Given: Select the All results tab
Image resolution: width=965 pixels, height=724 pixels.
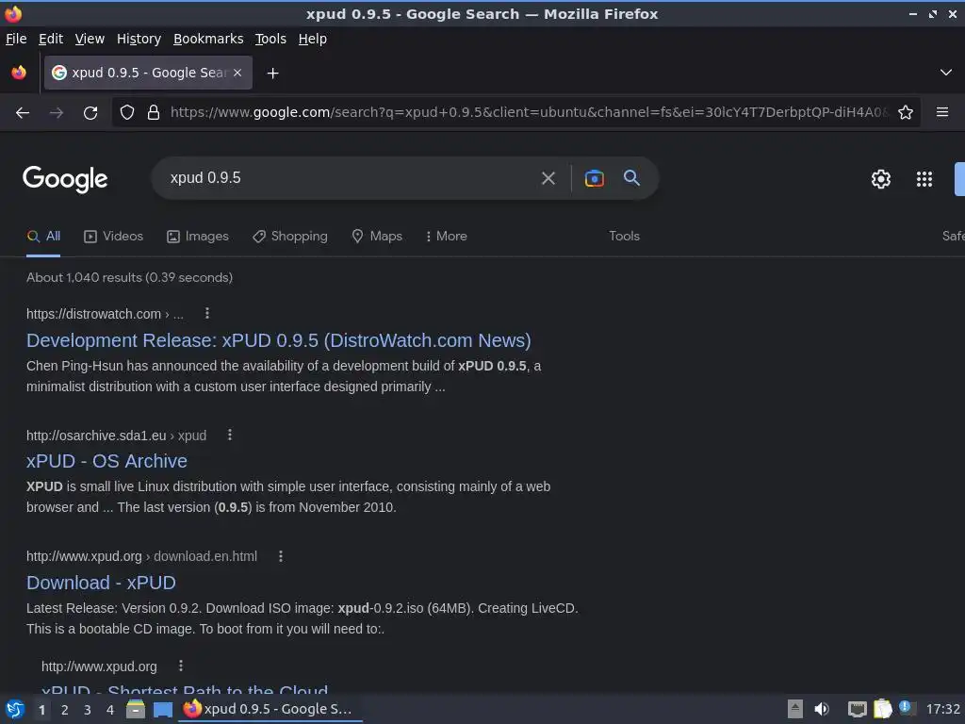Looking at the screenshot, I should (x=43, y=237).
